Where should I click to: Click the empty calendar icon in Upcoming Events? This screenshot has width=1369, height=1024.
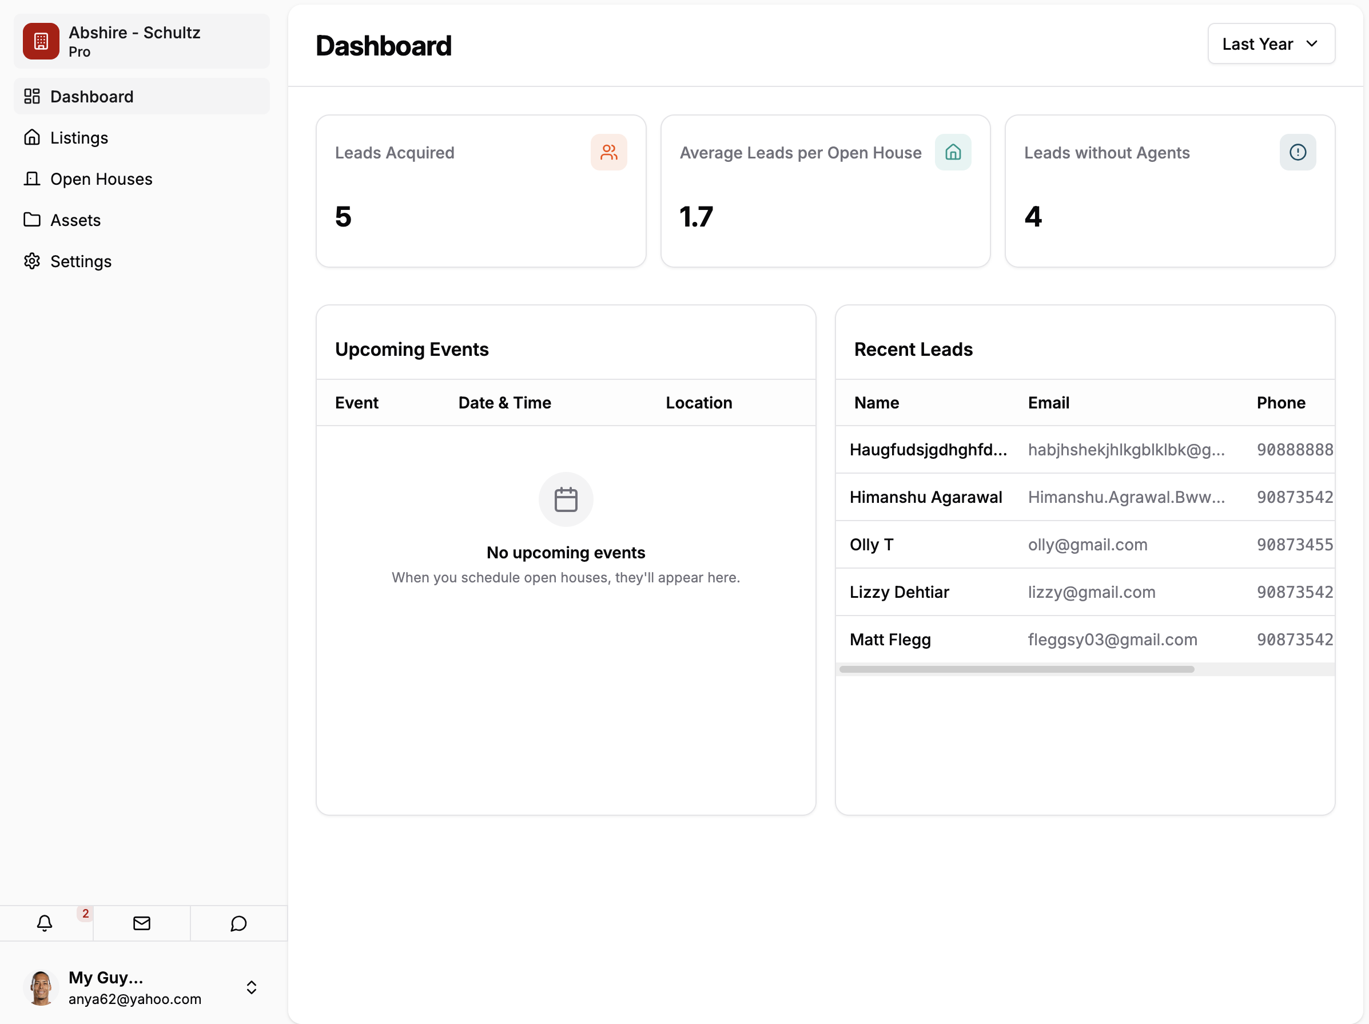tap(566, 499)
